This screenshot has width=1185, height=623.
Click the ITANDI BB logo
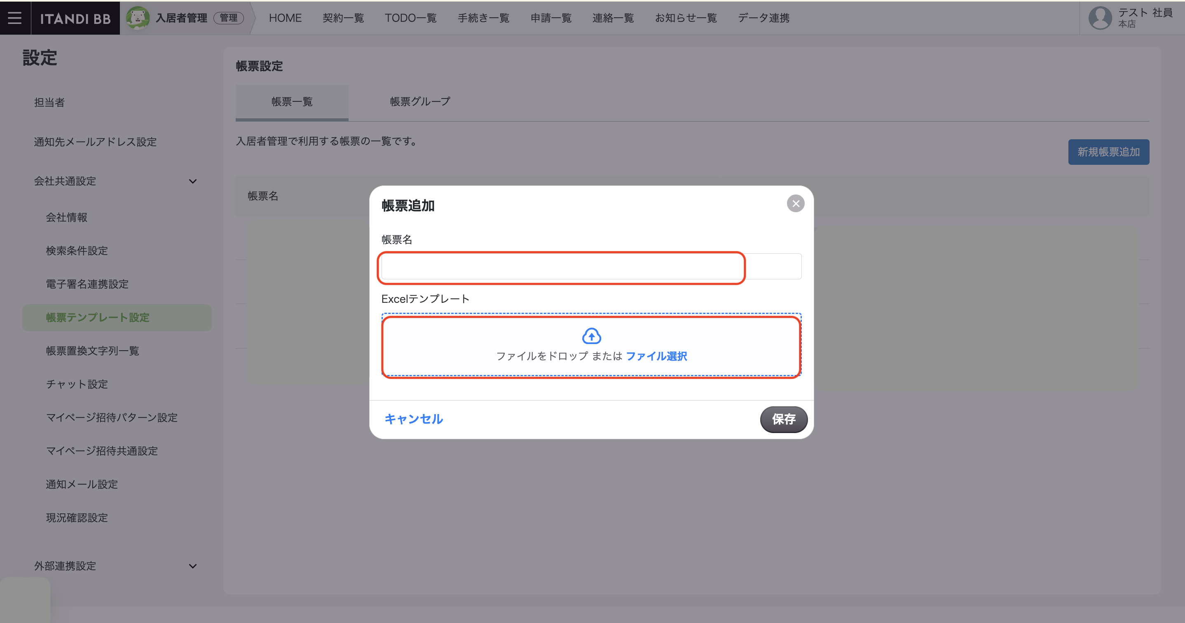click(75, 19)
